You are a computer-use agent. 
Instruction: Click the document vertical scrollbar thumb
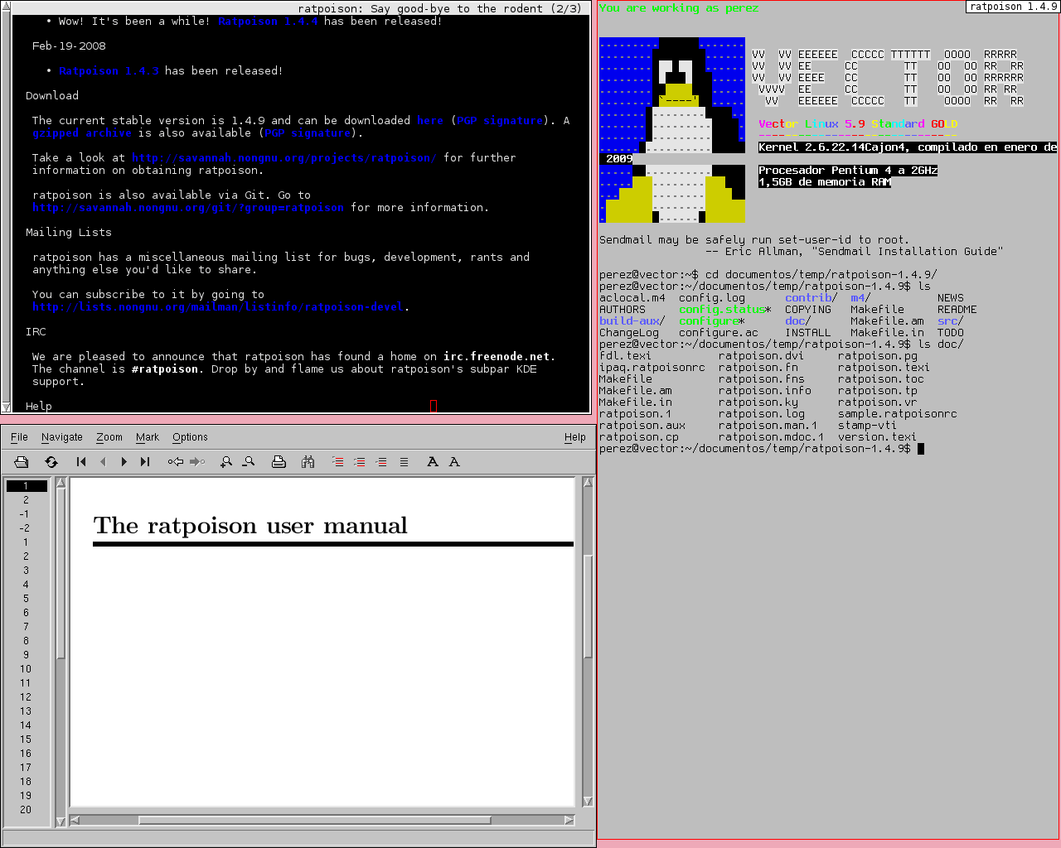[x=589, y=607]
